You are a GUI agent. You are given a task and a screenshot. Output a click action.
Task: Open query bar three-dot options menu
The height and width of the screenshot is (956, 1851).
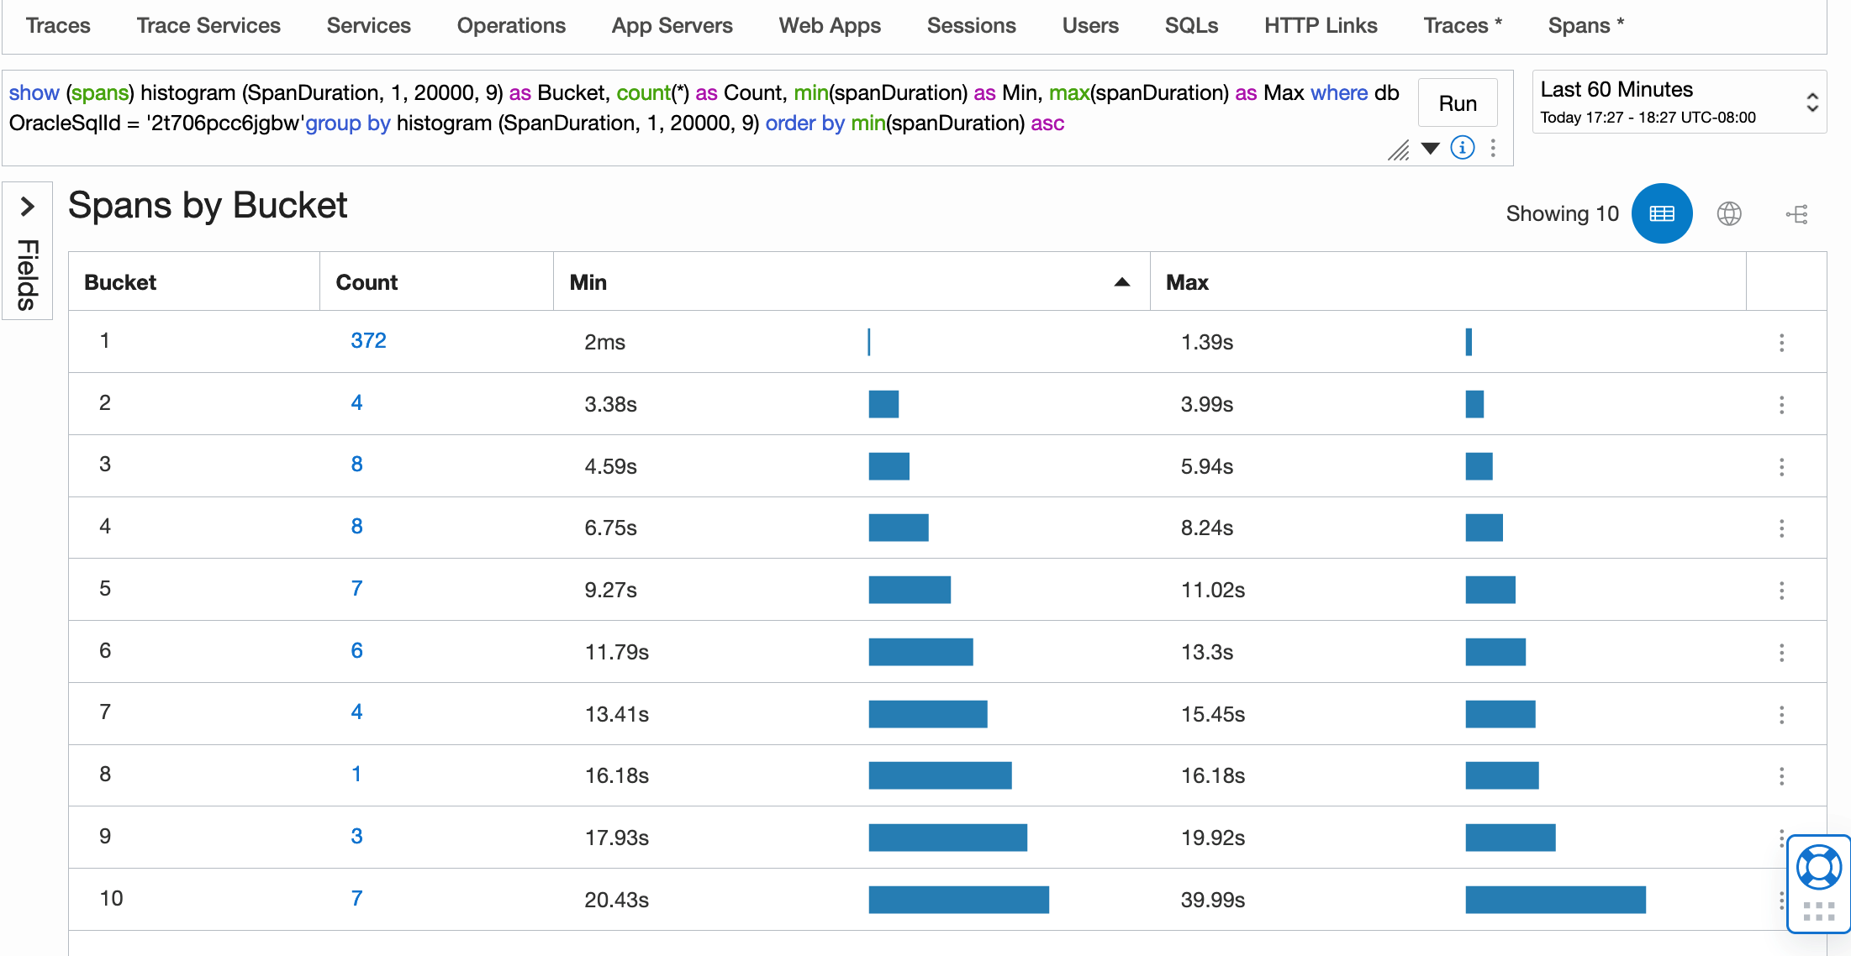coord(1493,148)
